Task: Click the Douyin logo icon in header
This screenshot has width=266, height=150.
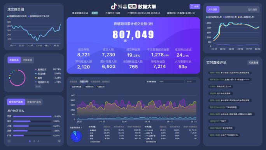Action: point(114,6)
